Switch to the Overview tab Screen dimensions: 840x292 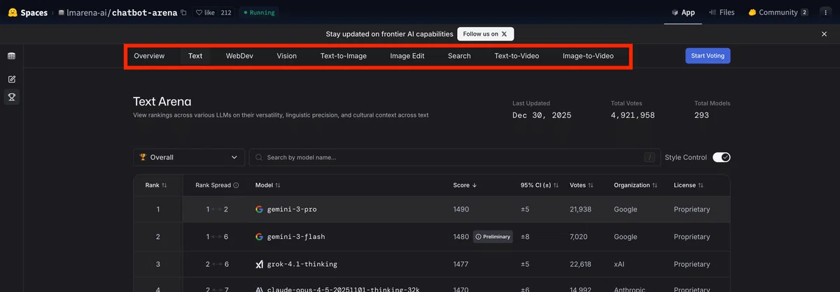coord(149,56)
